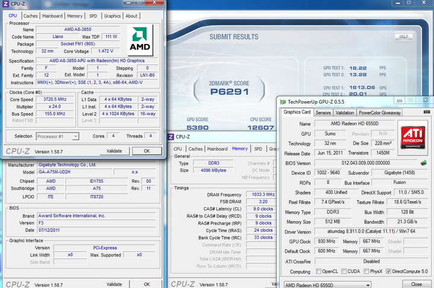Image resolution: width=434 pixels, height=288 pixels.
Task: Click the GPU-Z title bar app icon
Action: pos(283,101)
